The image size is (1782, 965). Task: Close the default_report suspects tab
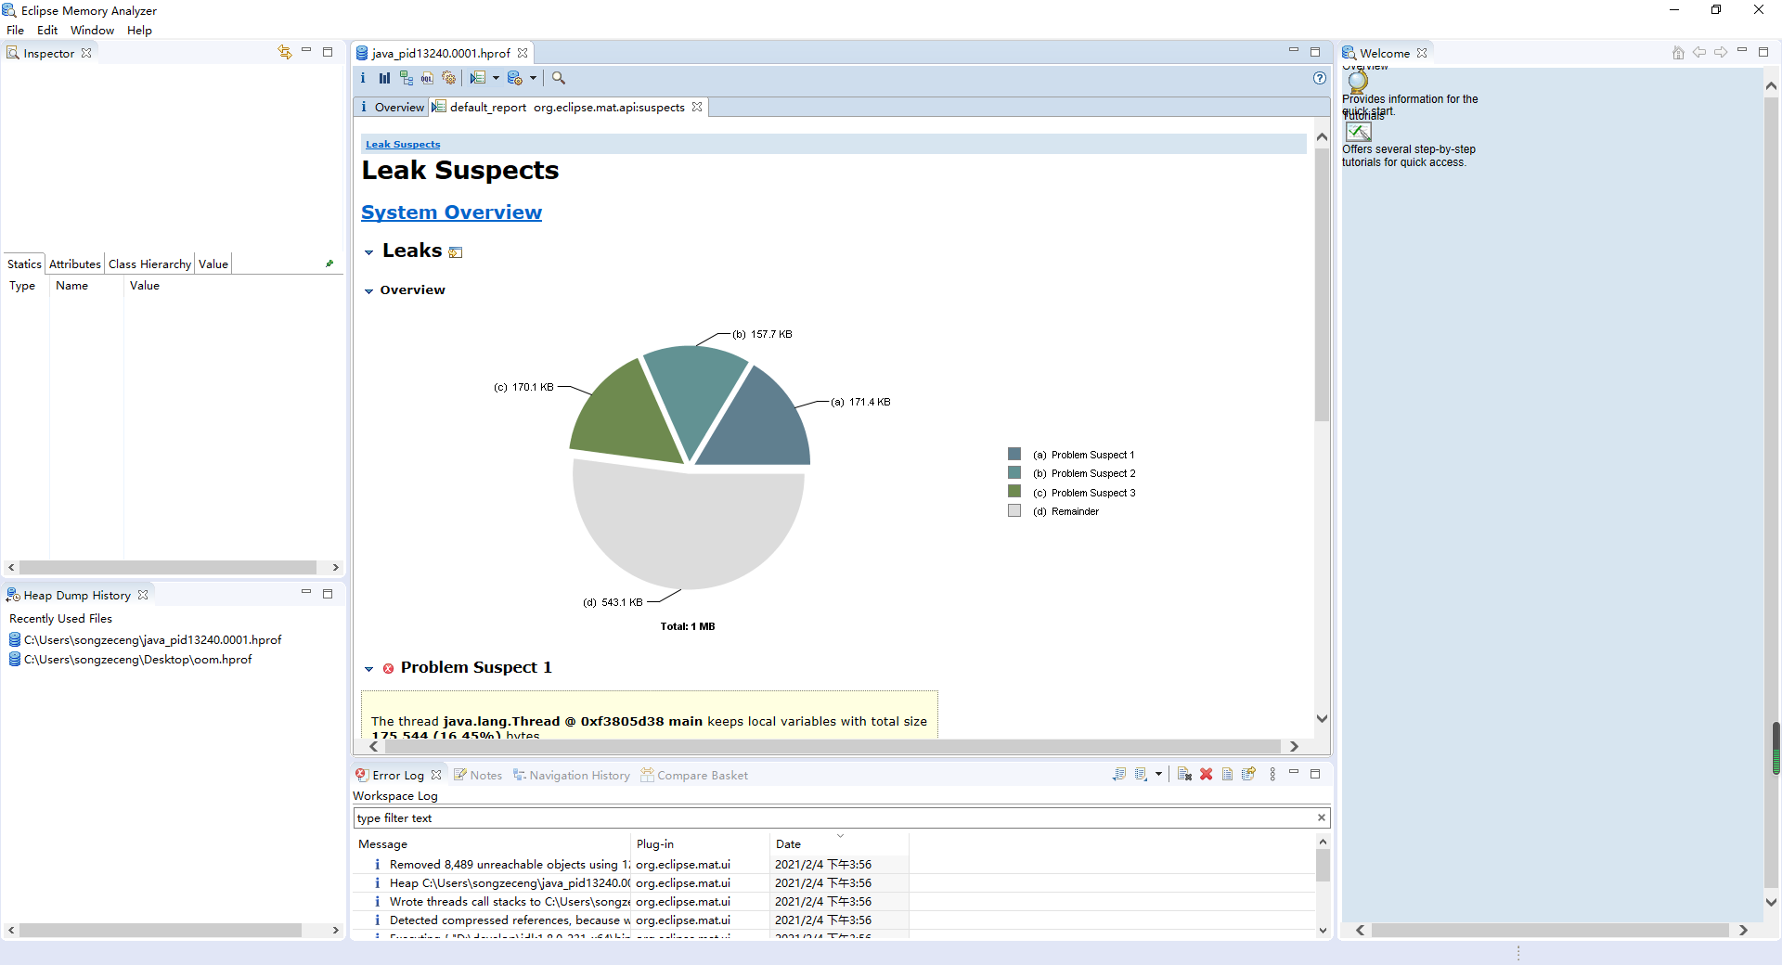coord(697,107)
